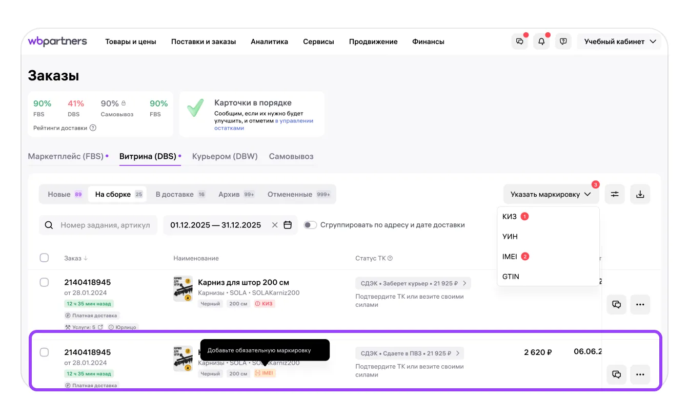Clear the selected date range

click(x=275, y=225)
